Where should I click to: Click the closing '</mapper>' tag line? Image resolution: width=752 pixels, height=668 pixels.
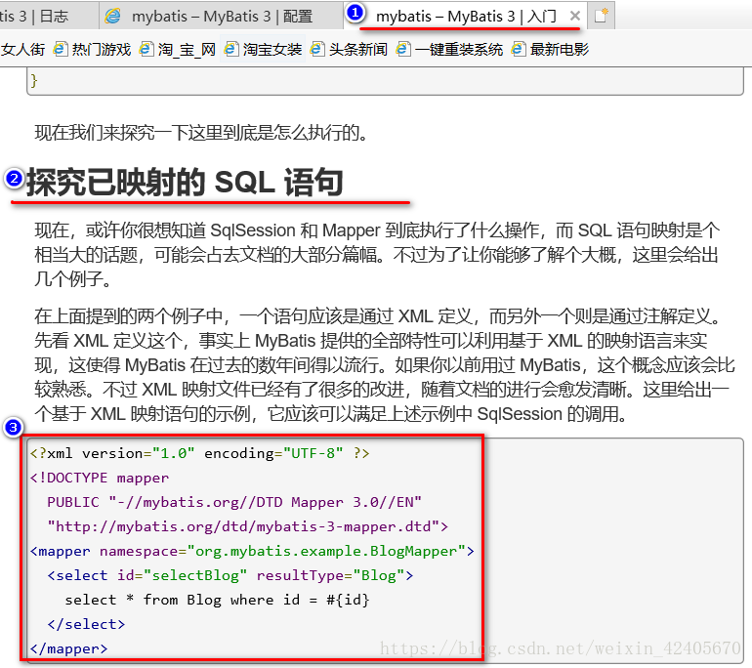pos(69,648)
